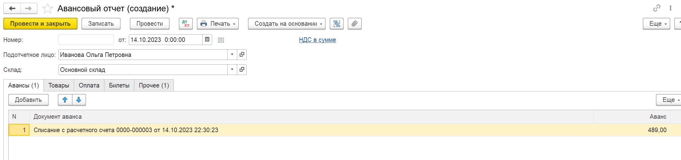Open the Печать dropdown menu
Viewport: 681px width, 160px height.
click(218, 24)
